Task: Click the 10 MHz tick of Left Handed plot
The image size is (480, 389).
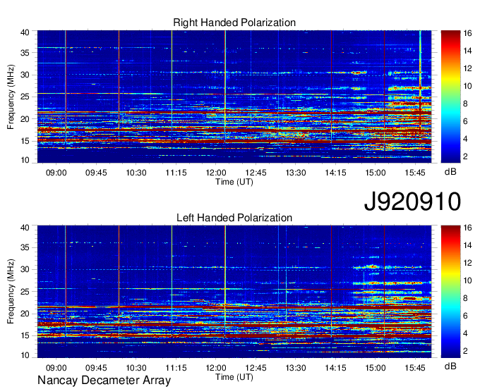Action: point(25,355)
